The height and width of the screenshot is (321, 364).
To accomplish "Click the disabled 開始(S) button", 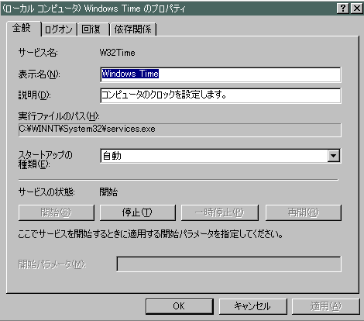I will click(x=57, y=212).
